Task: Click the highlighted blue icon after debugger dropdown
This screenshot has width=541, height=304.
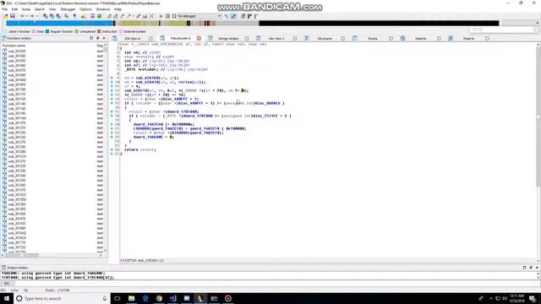Action: pos(233,16)
